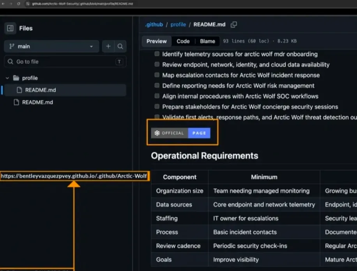Click the site info icon in address bar
This screenshot has height=271, width=357.
coord(28,4)
